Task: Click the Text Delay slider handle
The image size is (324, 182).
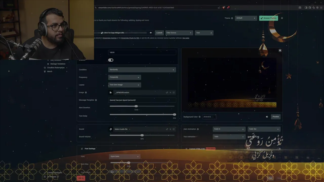Action: pos(174,115)
